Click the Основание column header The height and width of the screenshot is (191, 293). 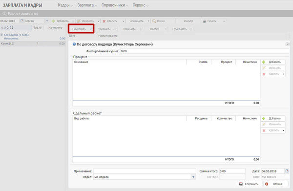point(129,62)
